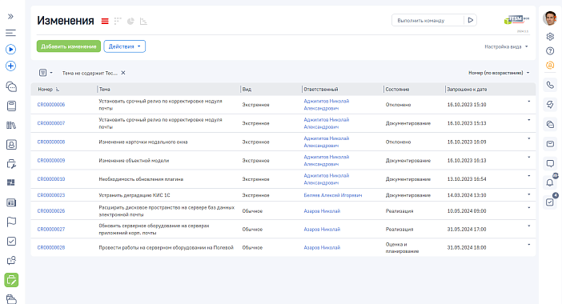This screenshot has height=304, width=562.
Task: Open the dashboard tiles icon in sidebar
Action: pos(11,182)
